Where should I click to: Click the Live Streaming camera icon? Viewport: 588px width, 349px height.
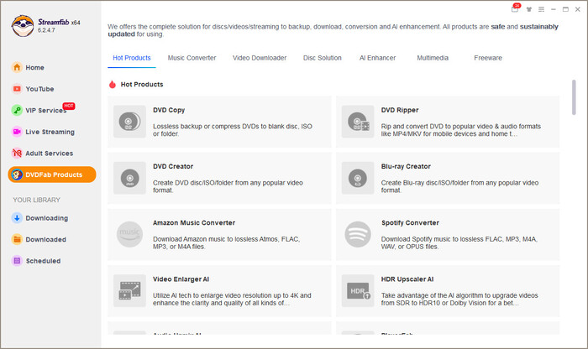[x=17, y=132]
